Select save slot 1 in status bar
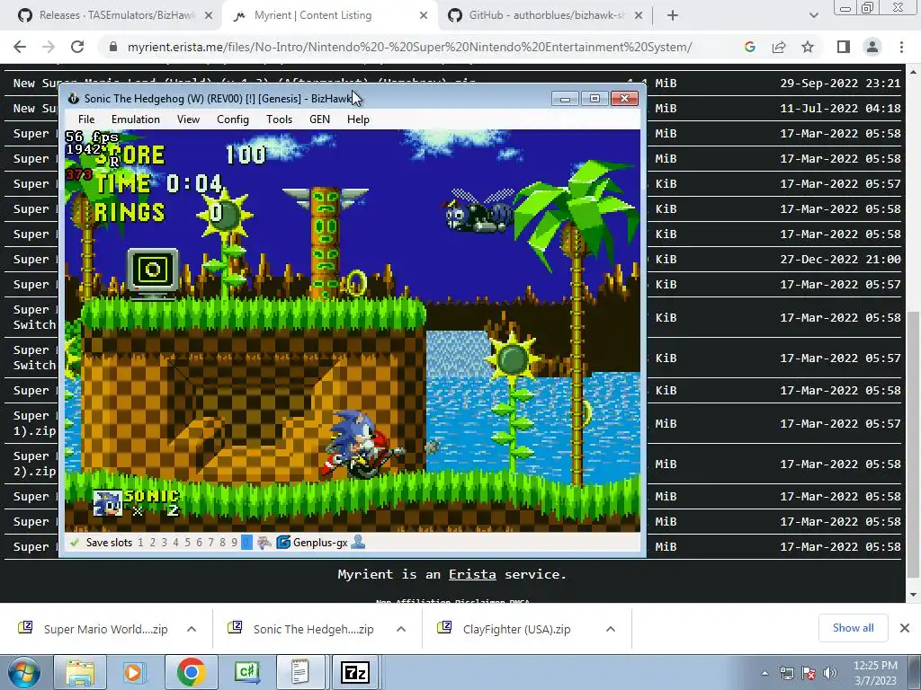Image resolution: width=921 pixels, height=690 pixels. (x=140, y=543)
